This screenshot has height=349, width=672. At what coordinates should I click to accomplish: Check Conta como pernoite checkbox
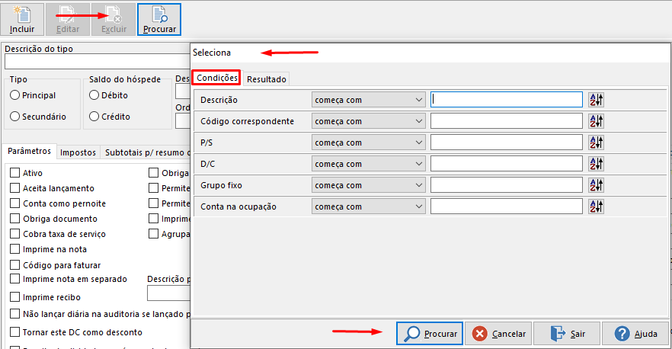pyautogui.click(x=15, y=203)
